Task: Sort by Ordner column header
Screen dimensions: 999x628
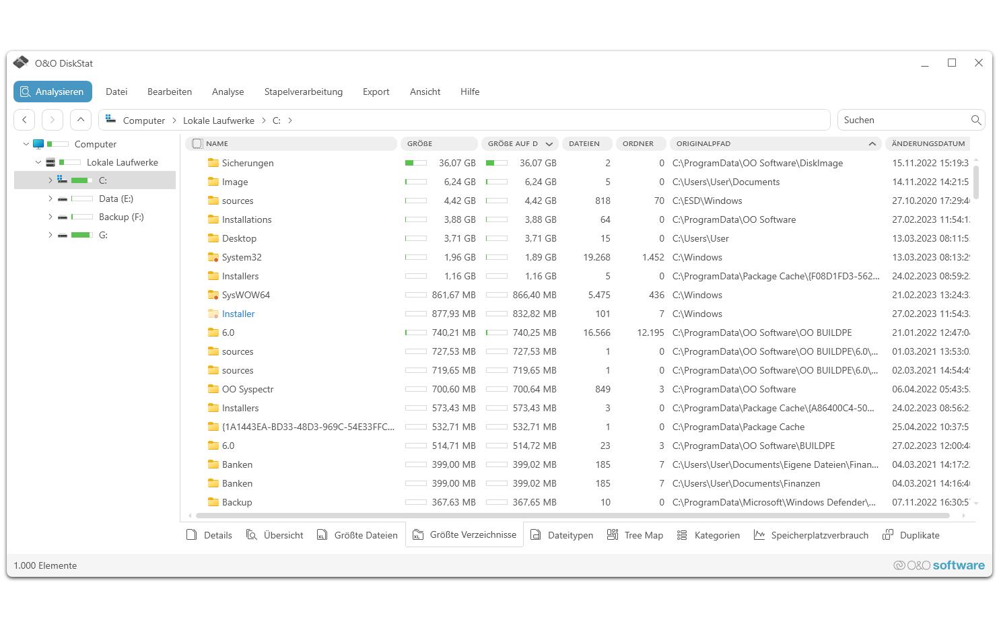Action: 641,143
